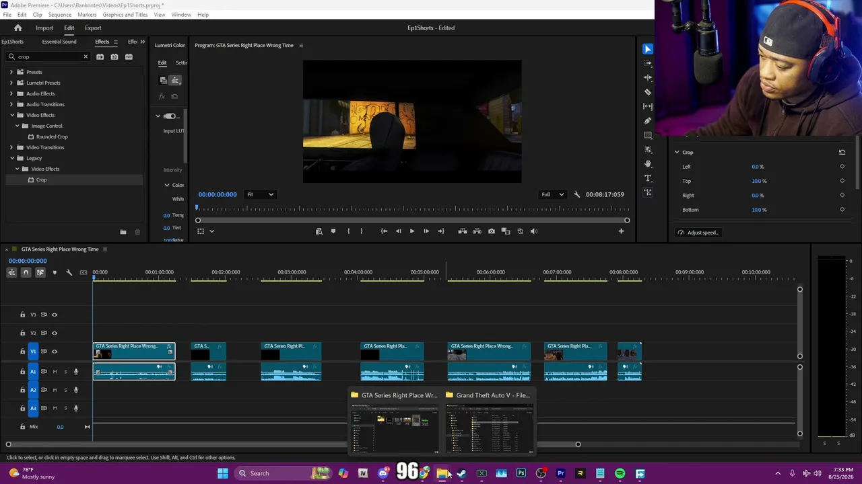Expand the Audio Effects folder
The height and width of the screenshot is (484, 862).
(x=11, y=93)
